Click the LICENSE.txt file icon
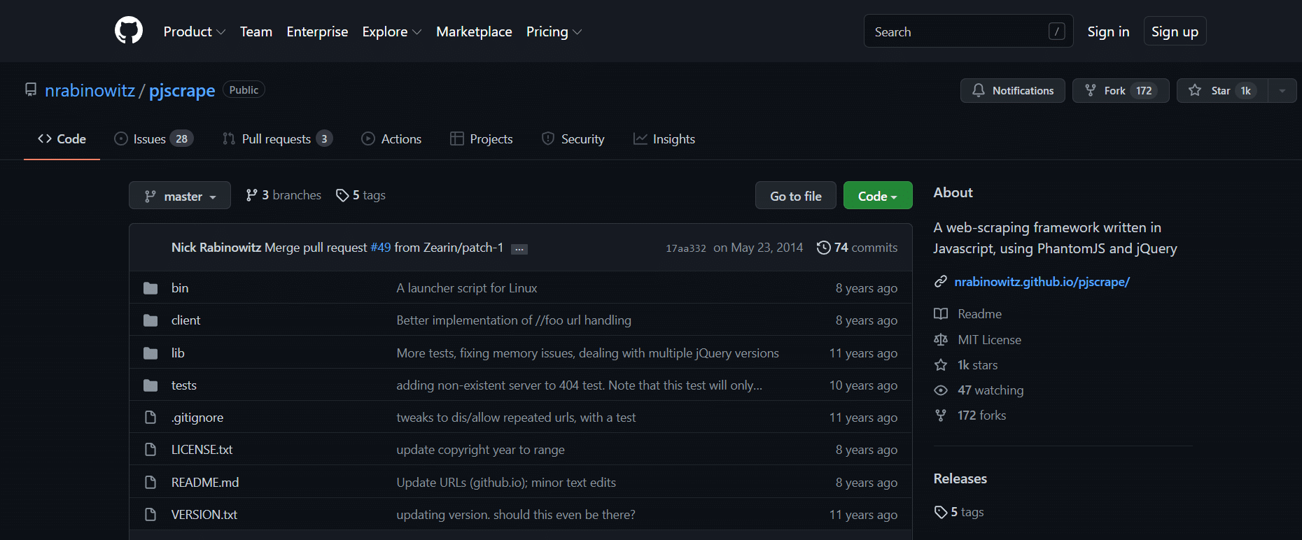The height and width of the screenshot is (540, 1302). click(x=150, y=450)
